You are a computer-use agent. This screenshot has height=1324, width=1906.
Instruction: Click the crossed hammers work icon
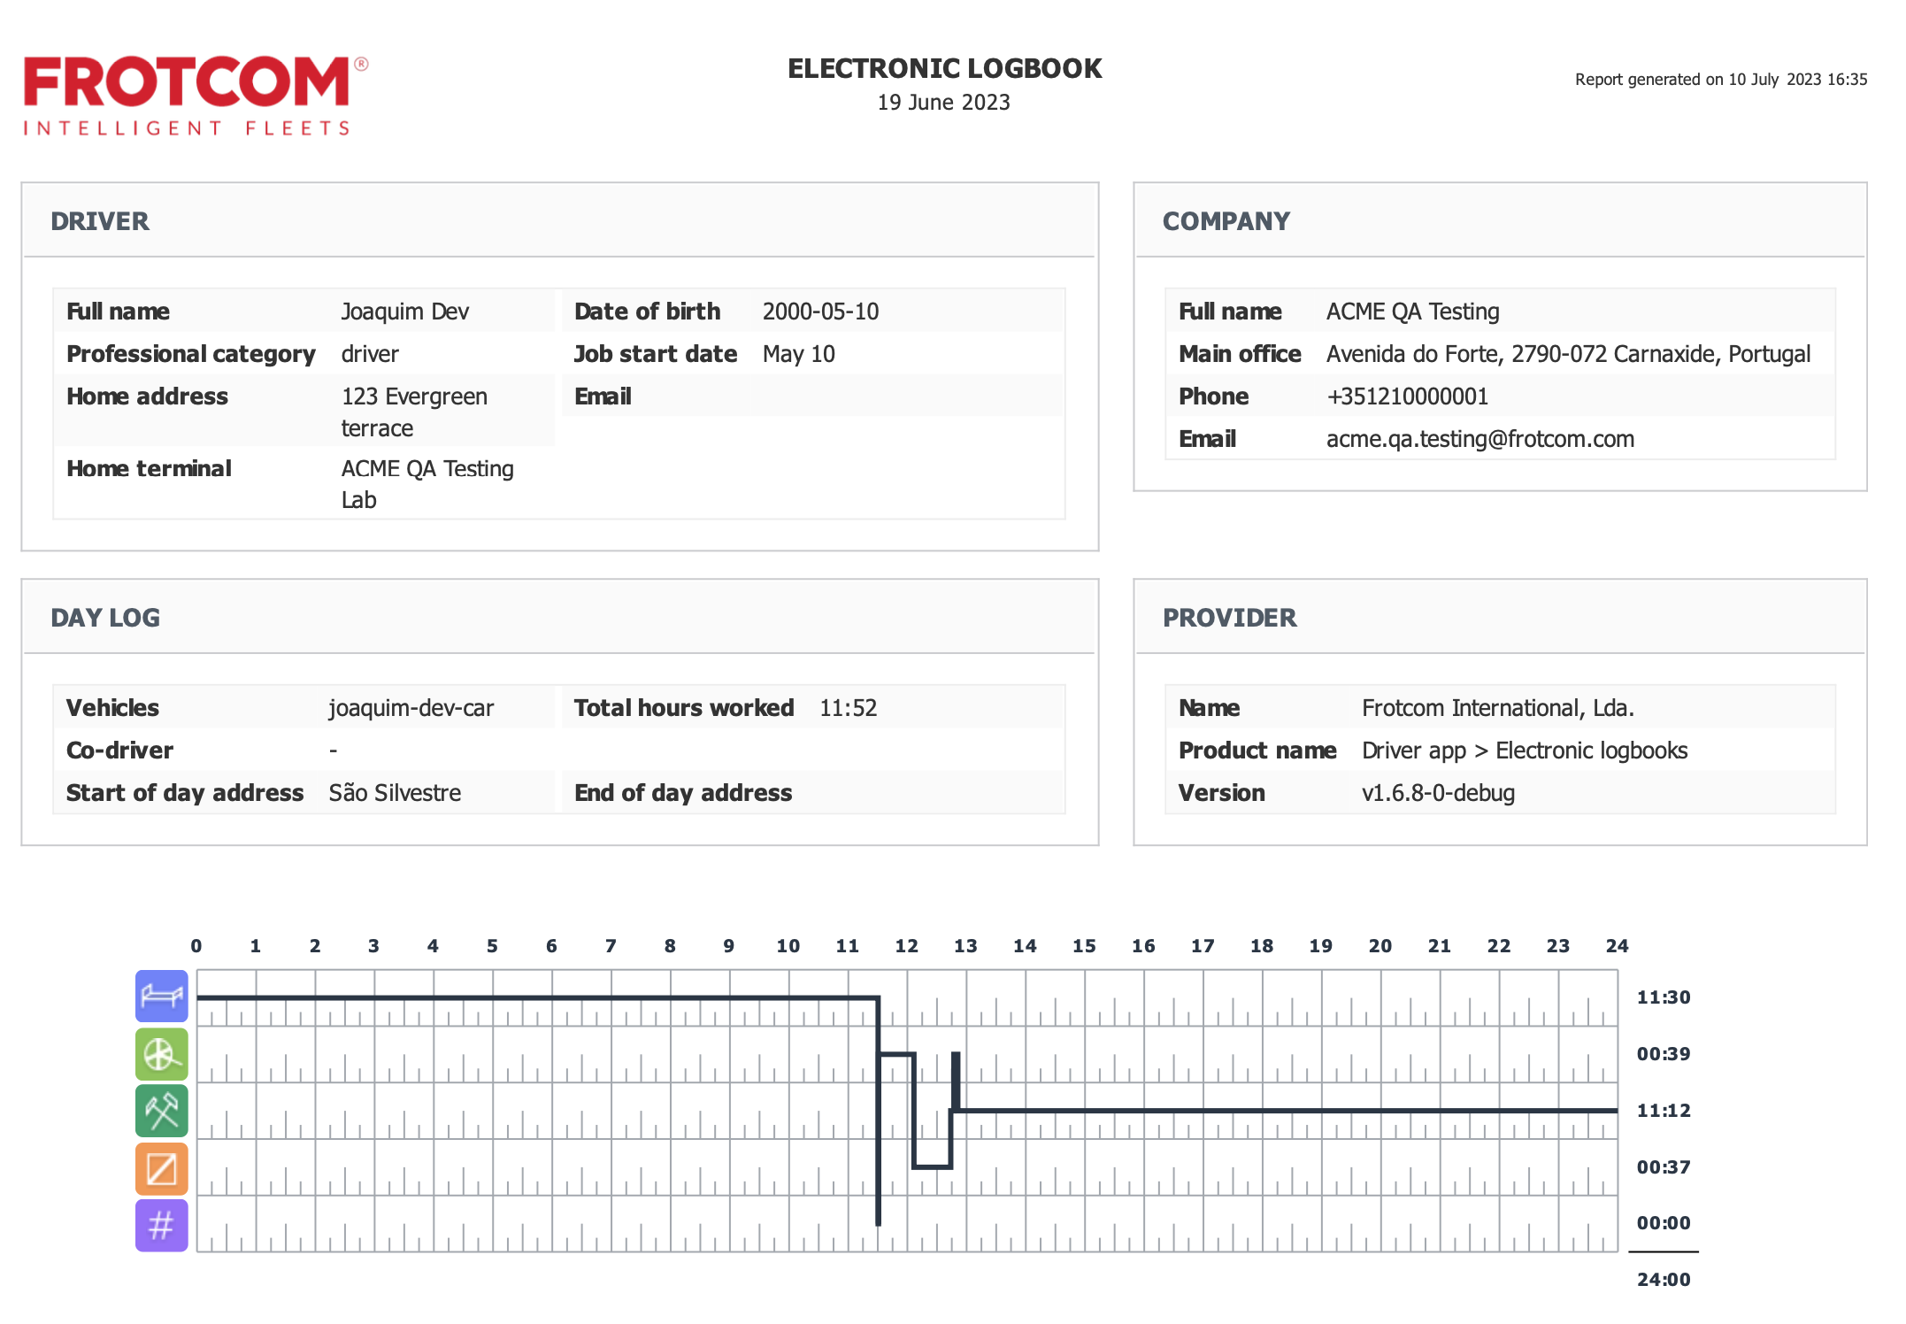[161, 1111]
